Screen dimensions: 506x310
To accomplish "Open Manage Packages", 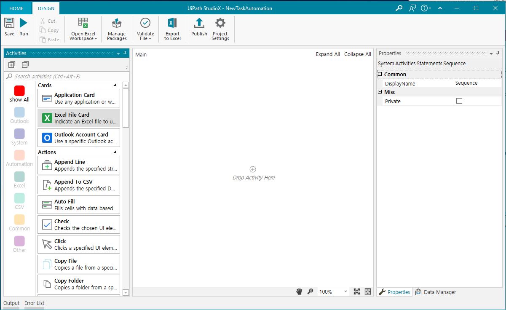I will (x=117, y=29).
